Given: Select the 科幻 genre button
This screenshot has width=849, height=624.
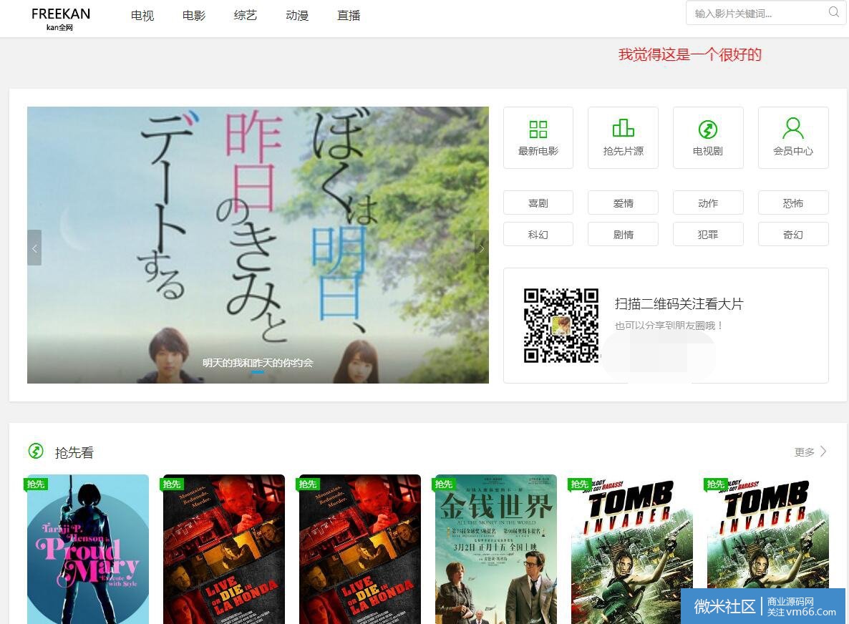Looking at the screenshot, I should (538, 234).
